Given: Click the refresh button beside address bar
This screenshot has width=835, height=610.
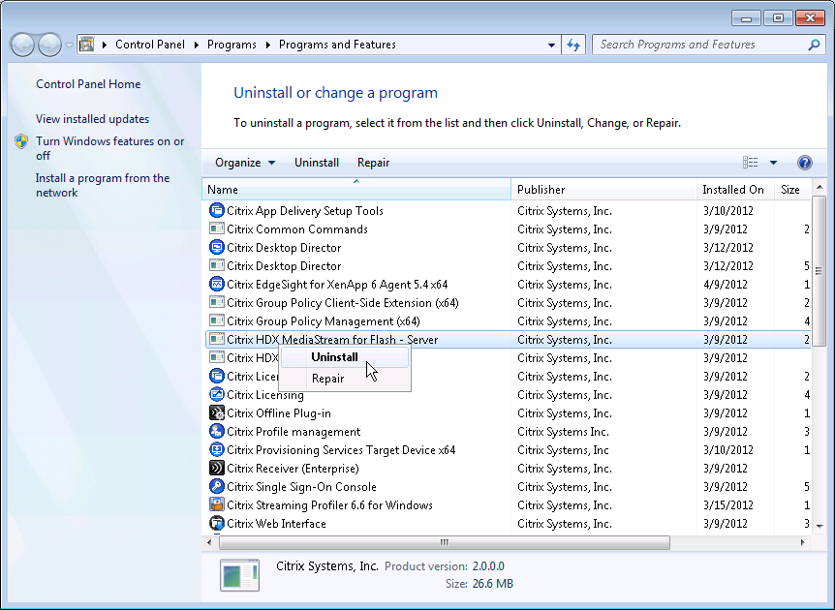Looking at the screenshot, I should (x=573, y=45).
